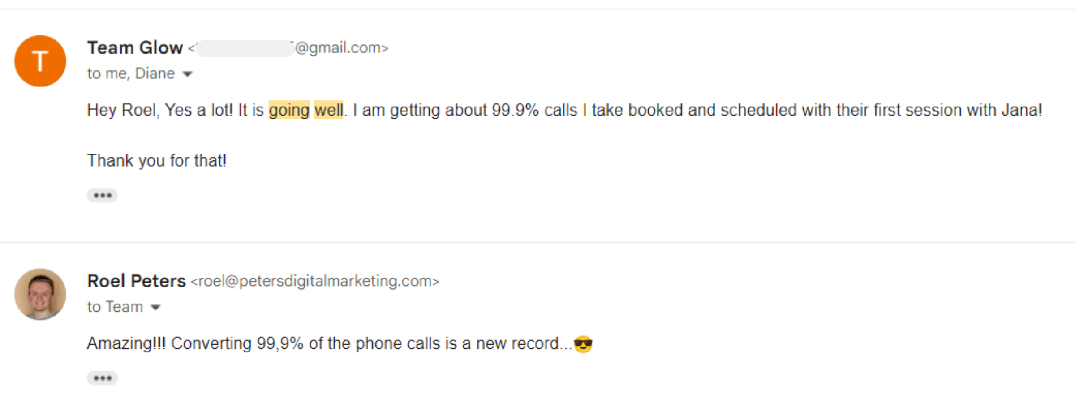Click the highlighted word "going"
The image size is (1075, 403).
tap(289, 110)
